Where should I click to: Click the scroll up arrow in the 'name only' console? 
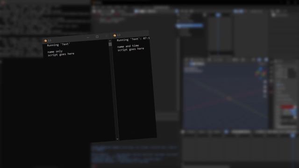click(110, 41)
